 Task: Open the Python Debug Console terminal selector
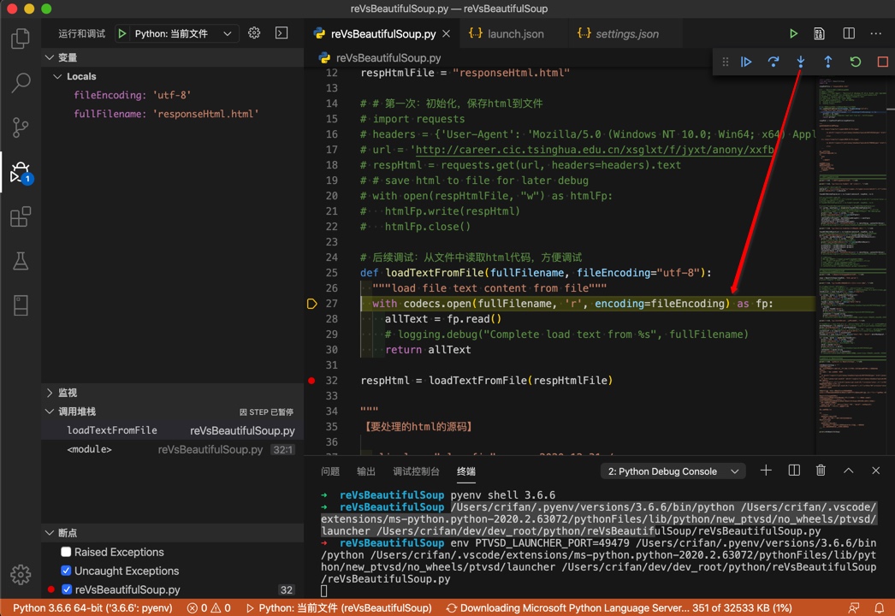point(673,471)
